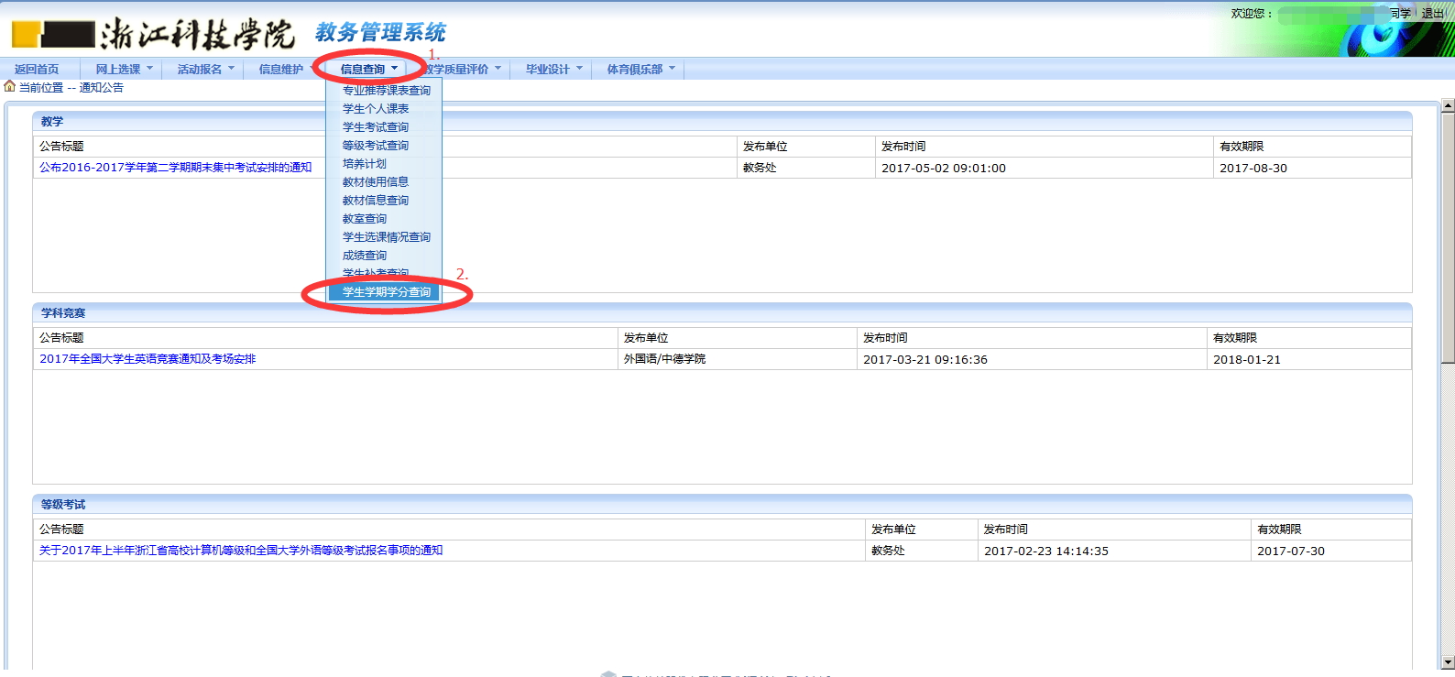
Task: Open the 体育俱乐部 menu
Action: (x=640, y=70)
